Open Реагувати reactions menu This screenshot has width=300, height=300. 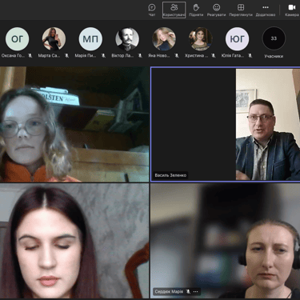216,10
